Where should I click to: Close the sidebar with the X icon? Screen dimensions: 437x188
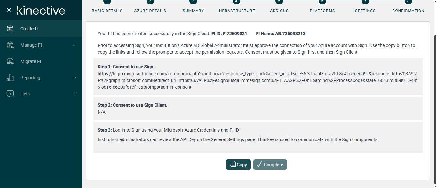point(9,10)
